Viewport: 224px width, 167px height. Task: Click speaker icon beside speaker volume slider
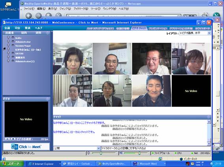(x=121, y=153)
